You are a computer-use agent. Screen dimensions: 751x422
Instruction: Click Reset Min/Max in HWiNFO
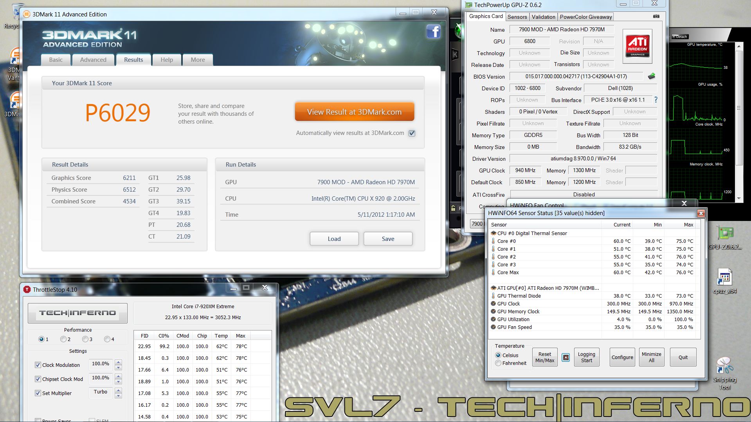[x=545, y=357]
